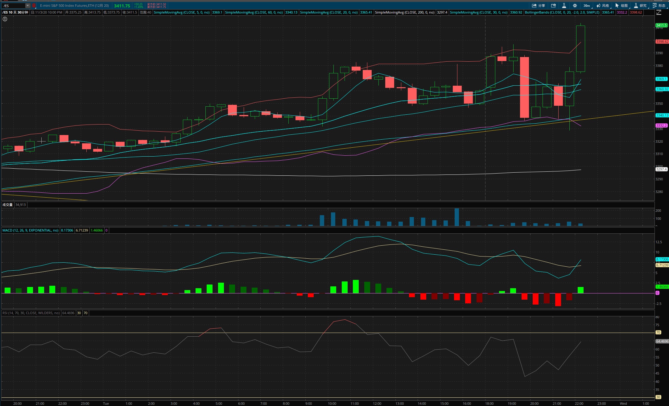Open the 风格 chart style menu

(603, 6)
